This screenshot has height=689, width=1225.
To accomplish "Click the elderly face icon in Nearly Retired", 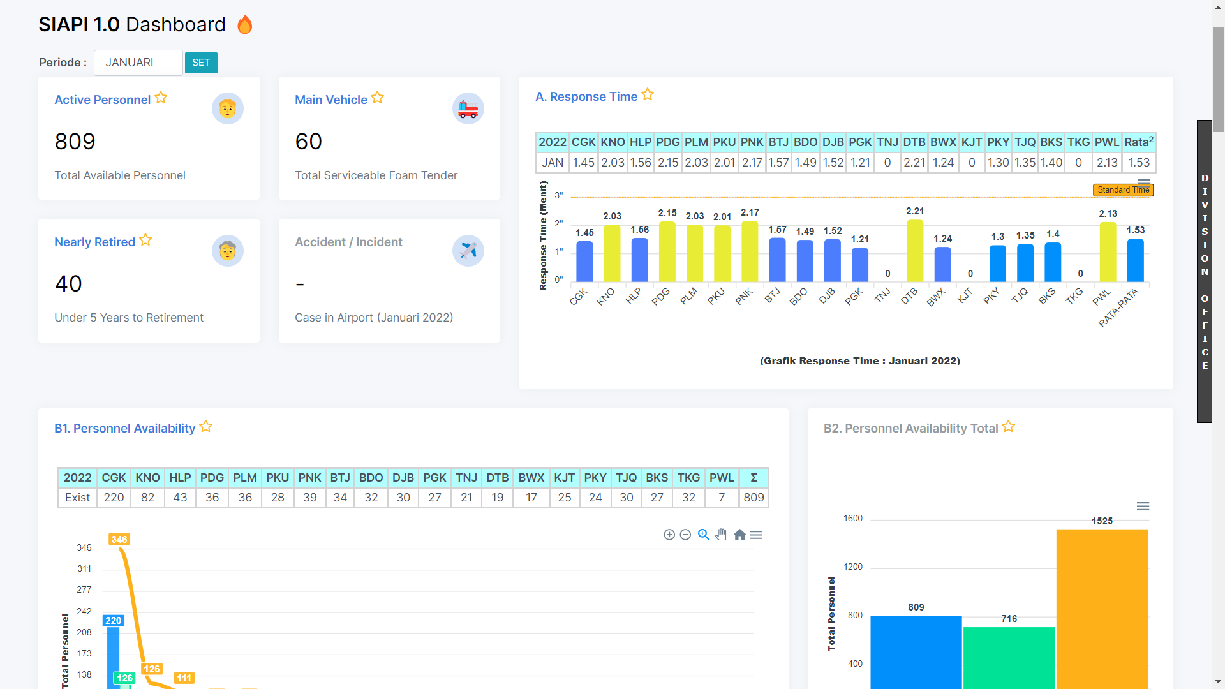I will click(x=228, y=251).
